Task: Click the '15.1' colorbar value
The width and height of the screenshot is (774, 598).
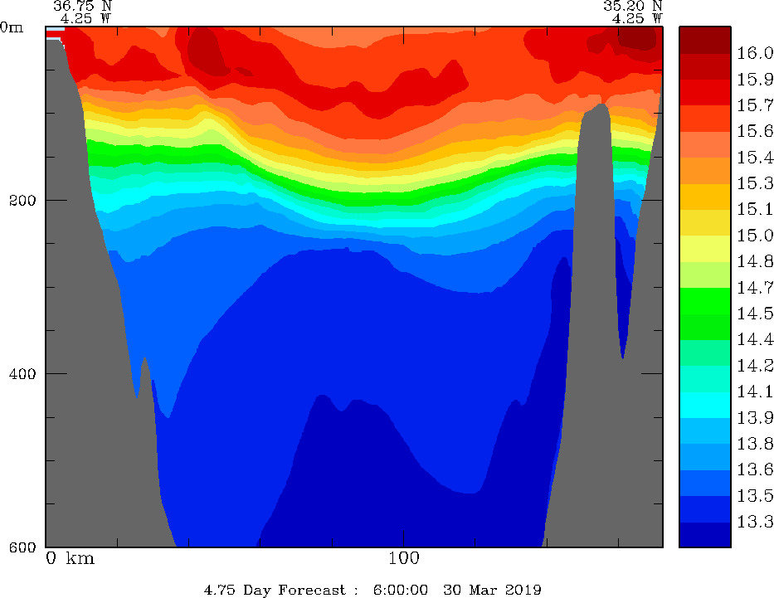Action: click(x=755, y=210)
